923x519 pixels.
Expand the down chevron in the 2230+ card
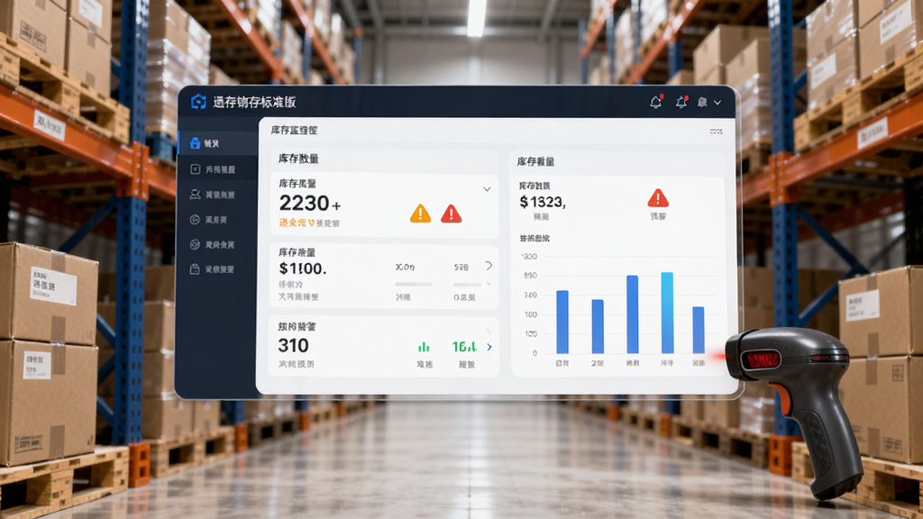pyautogui.click(x=487, y=189)
